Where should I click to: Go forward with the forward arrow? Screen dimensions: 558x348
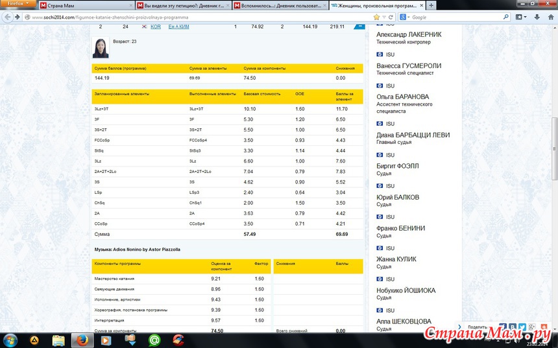17,17
